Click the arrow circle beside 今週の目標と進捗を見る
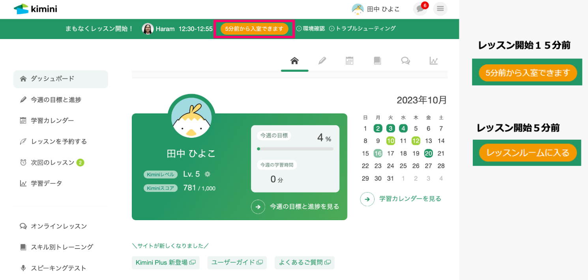Image resolution: width=588 pixels, height=280 pixels. click(258, 207)
